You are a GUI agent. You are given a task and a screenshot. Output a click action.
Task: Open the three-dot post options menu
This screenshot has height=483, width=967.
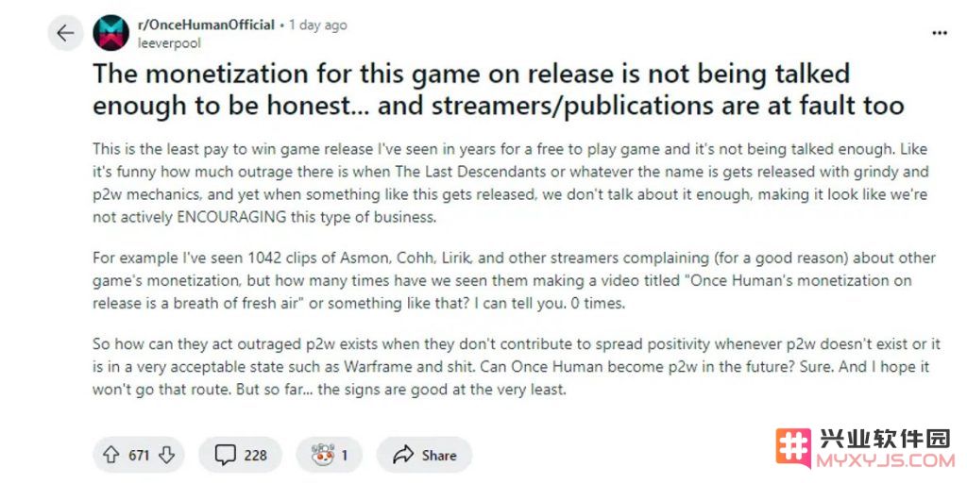pyautogui.click(x=940, y=33)
